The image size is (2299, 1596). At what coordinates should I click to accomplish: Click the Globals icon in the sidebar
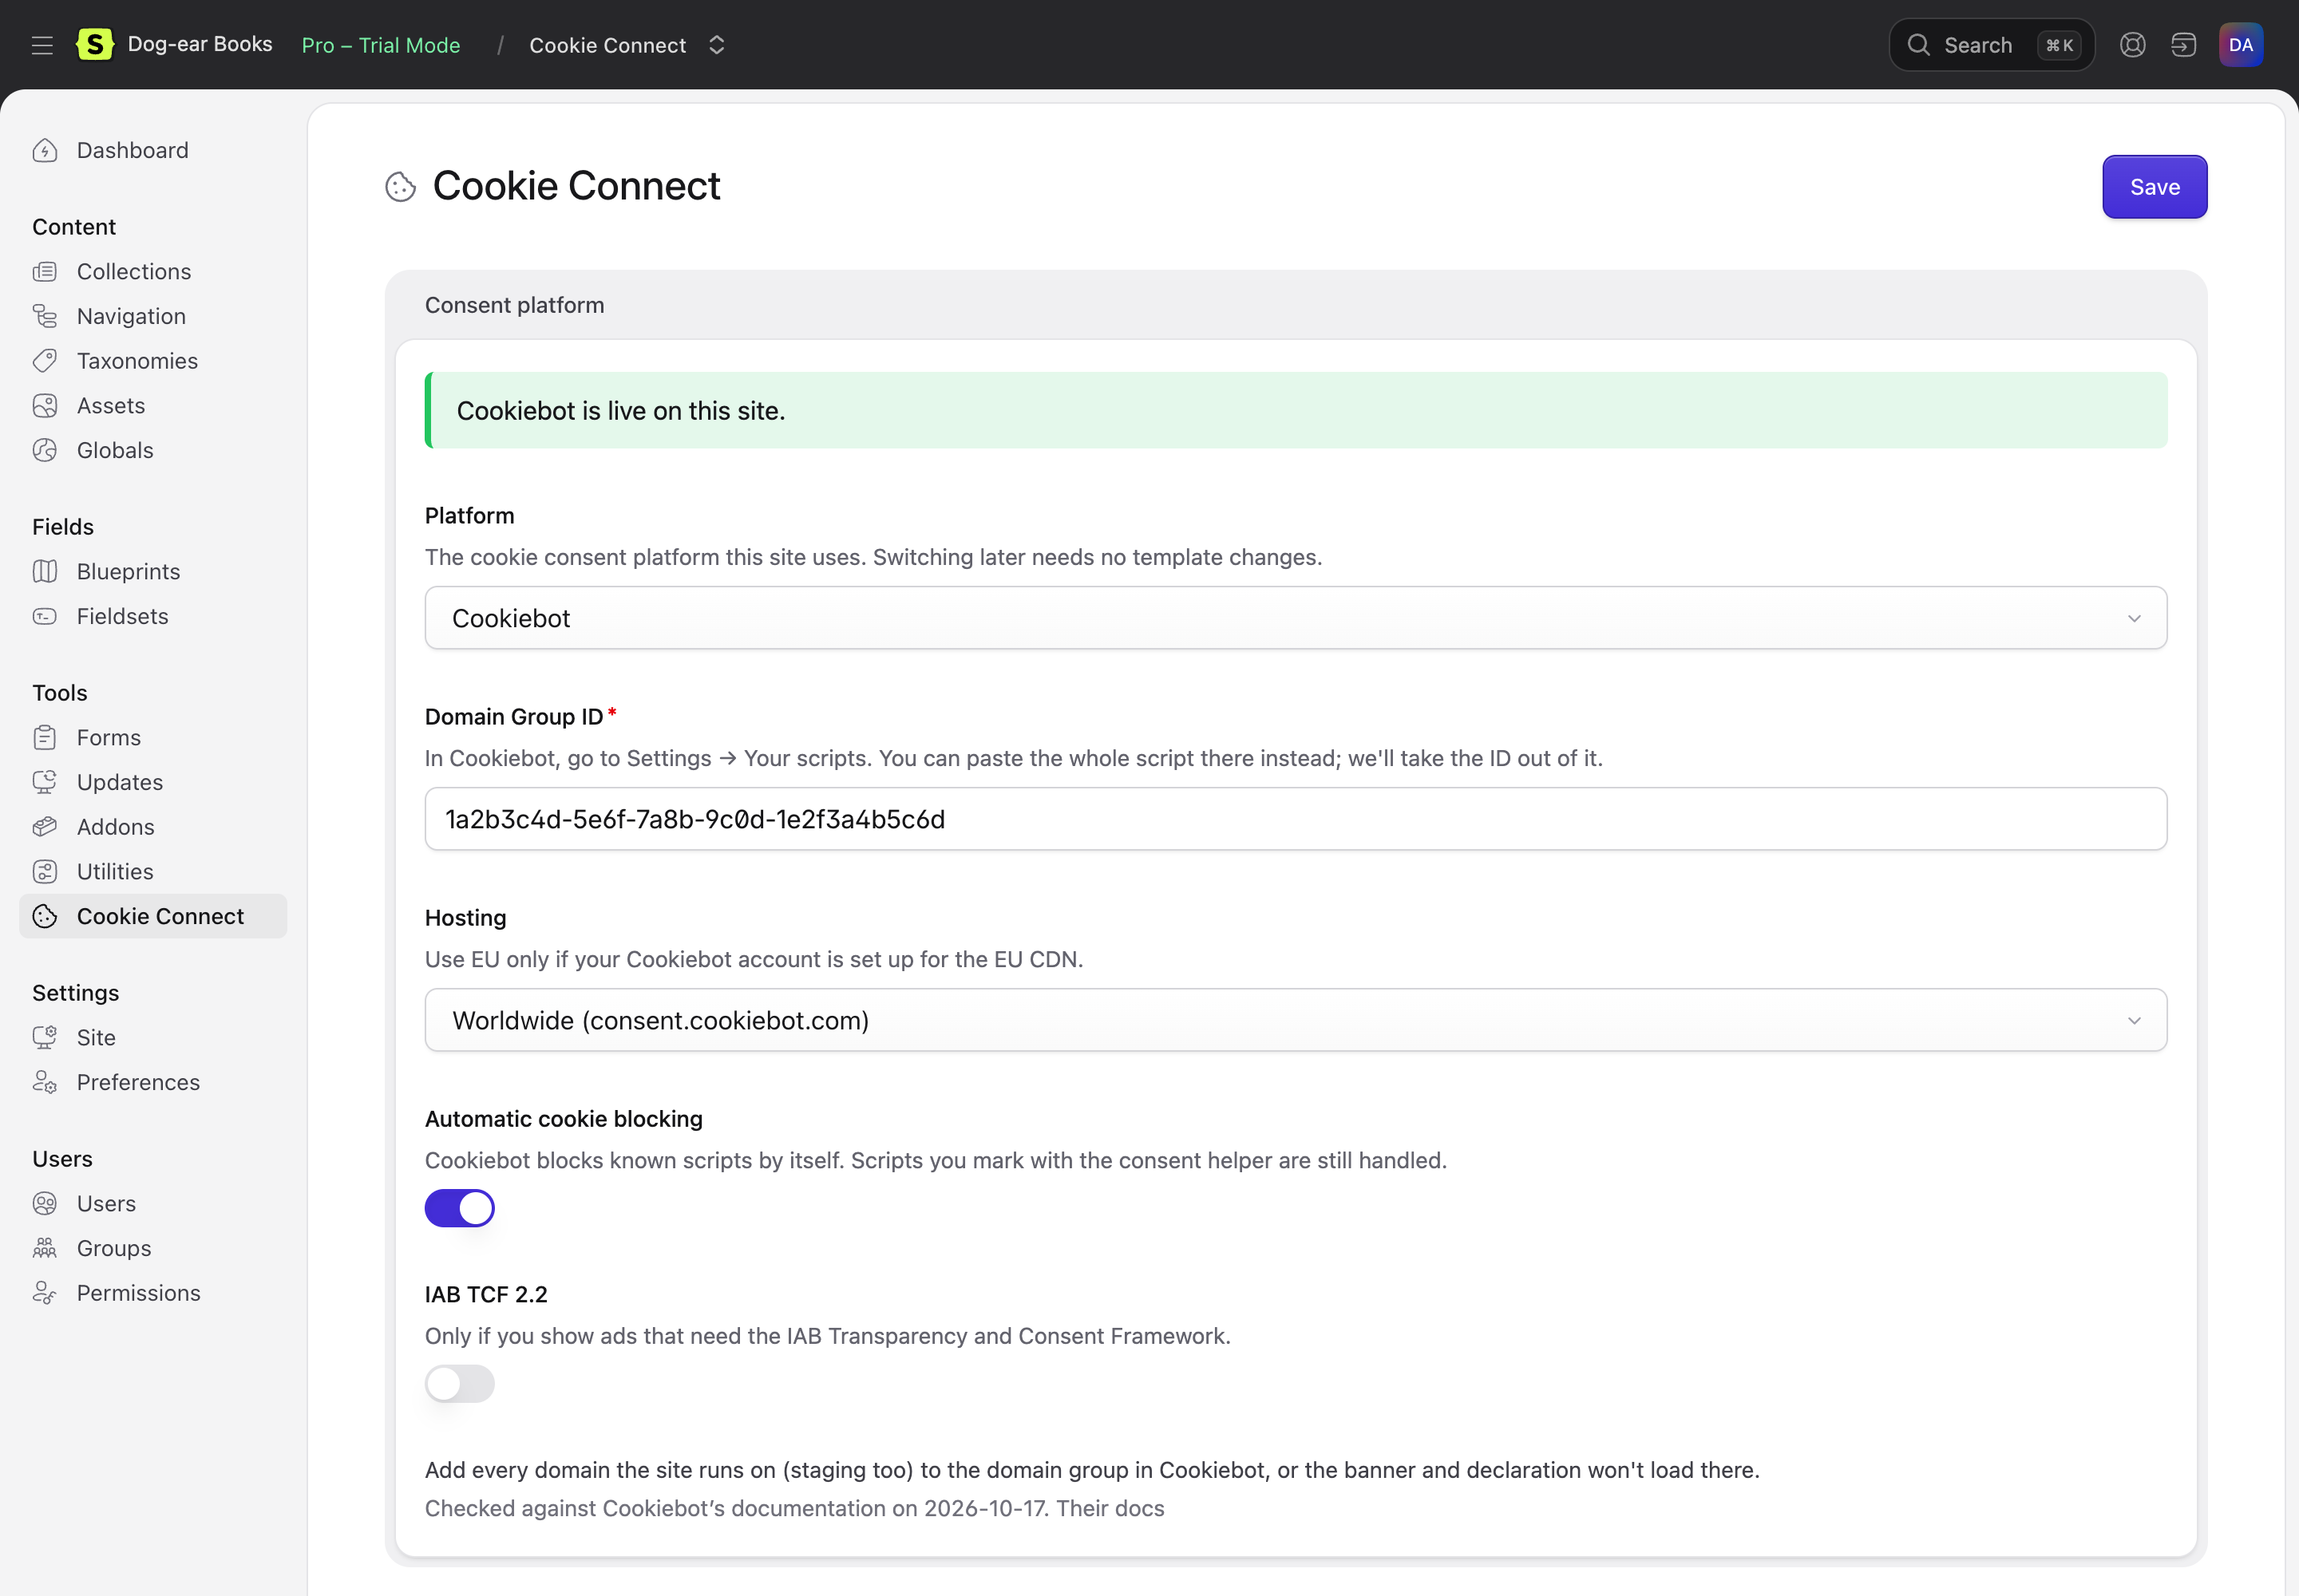point(45,450)
